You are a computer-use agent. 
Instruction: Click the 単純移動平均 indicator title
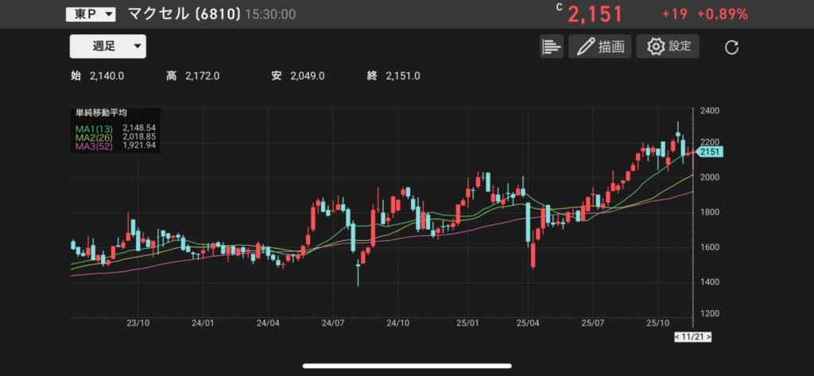pyautogui.click(x=101, y=113)
